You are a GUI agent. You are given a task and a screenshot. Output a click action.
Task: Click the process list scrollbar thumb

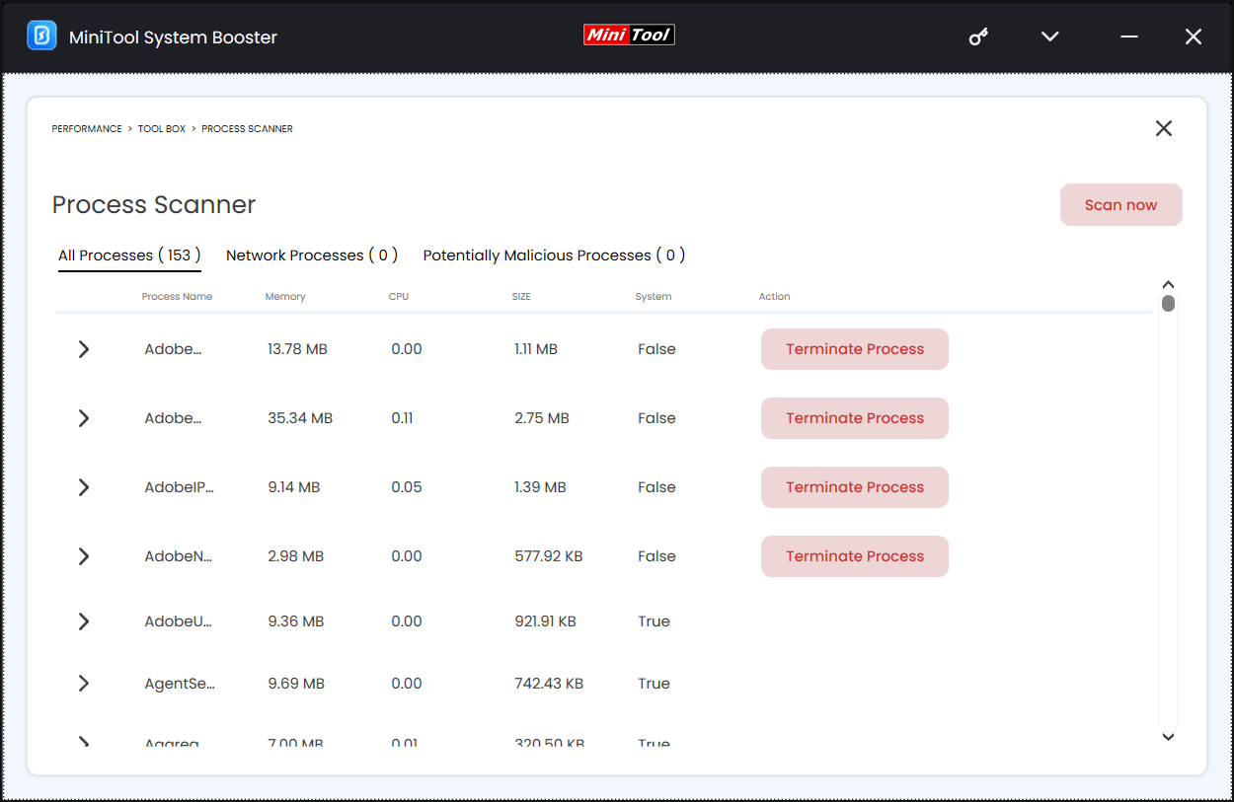(1168, 304)
